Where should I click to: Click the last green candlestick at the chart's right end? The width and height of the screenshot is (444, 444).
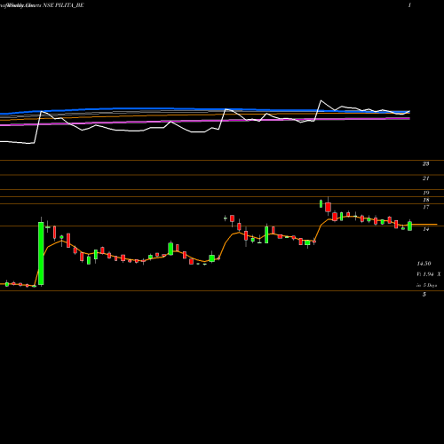409,226
